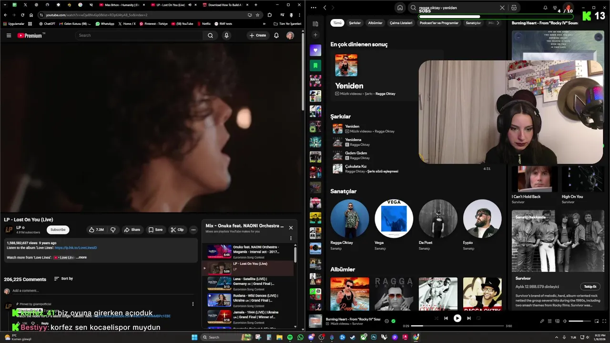Toggle Spotify repeat mode

(478, 318)
